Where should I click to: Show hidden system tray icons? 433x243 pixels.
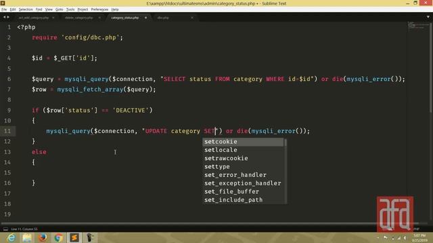click(x=378, y=238)
